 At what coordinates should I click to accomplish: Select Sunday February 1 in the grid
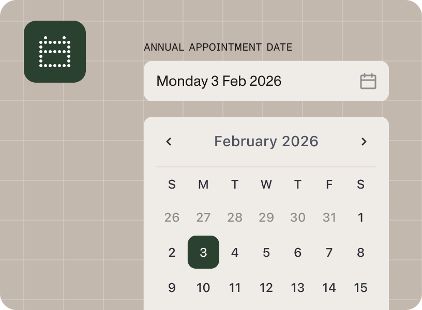click(x=360, y=218)
